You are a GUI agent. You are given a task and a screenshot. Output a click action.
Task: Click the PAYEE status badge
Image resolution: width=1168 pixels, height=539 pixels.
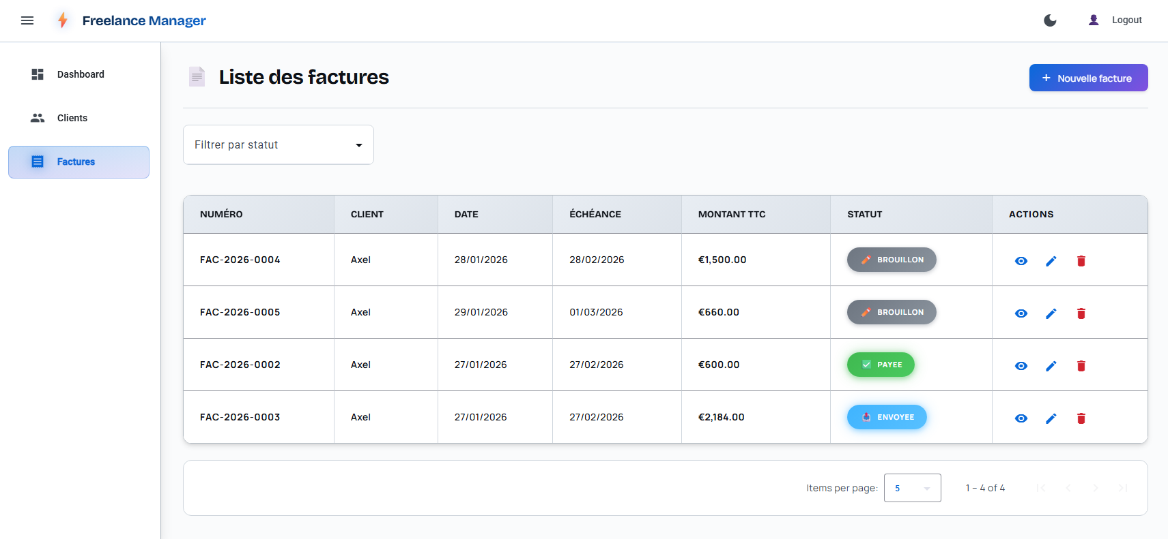(x=881, y=365)
